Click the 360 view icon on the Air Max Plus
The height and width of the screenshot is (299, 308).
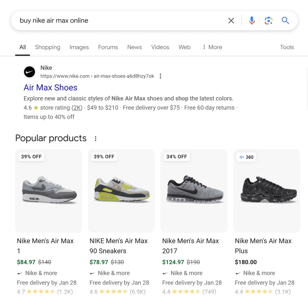(246, 157)
